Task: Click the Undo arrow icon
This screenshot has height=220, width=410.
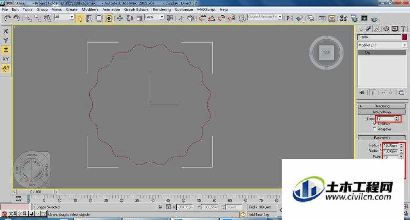Action: [x=7, y=18]
